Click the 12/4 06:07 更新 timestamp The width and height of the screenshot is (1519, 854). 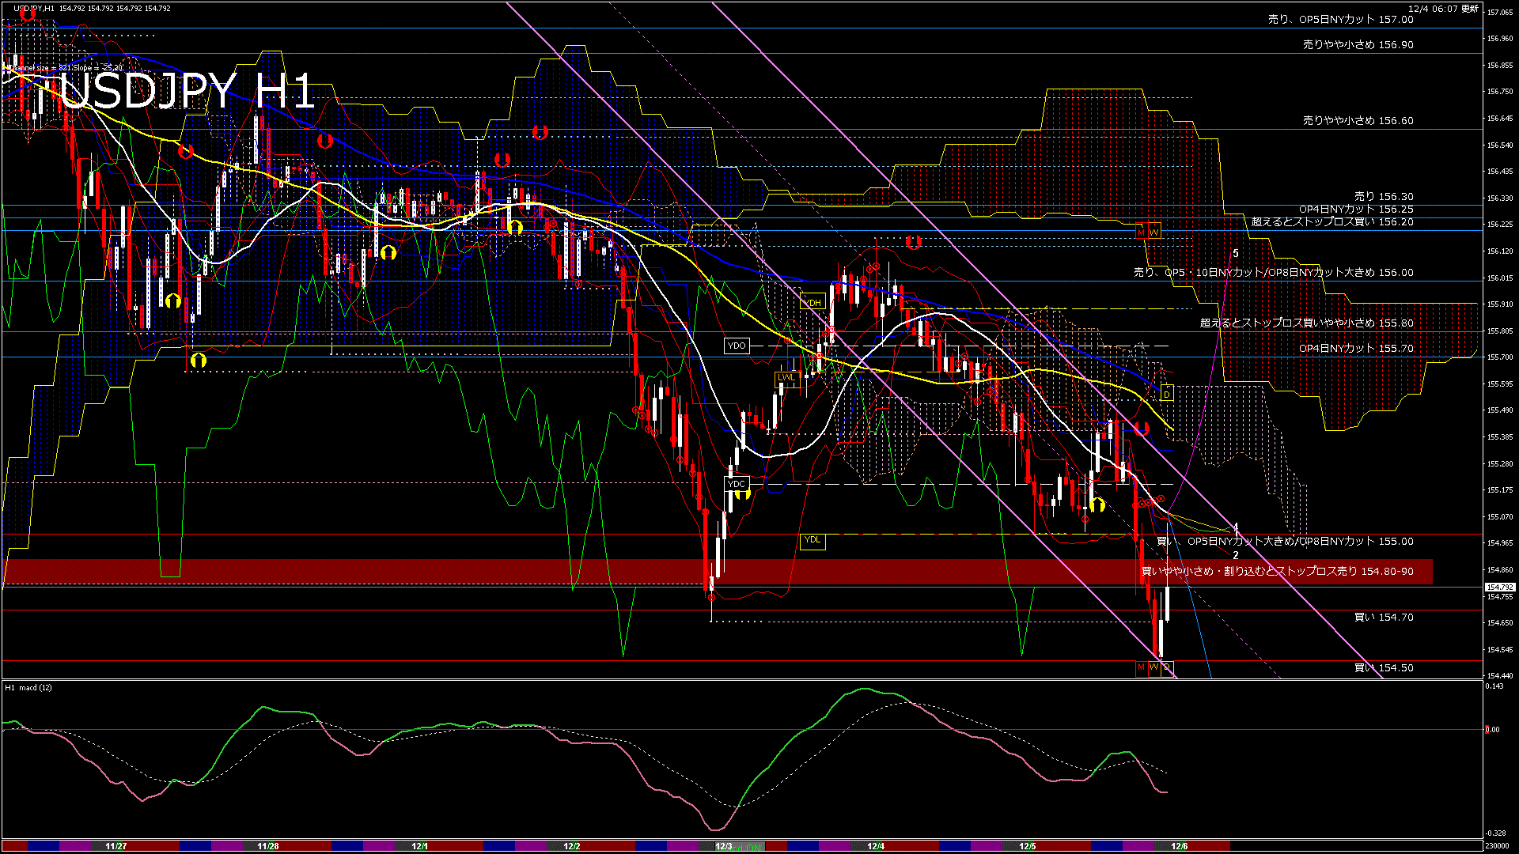(x=1443, y=8)
